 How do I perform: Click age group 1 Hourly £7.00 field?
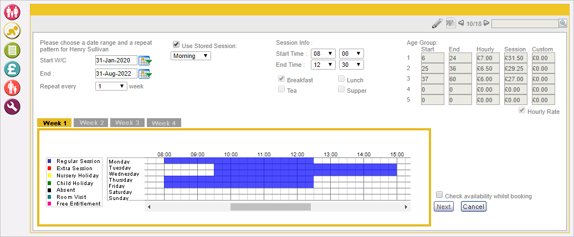[488, 57]
